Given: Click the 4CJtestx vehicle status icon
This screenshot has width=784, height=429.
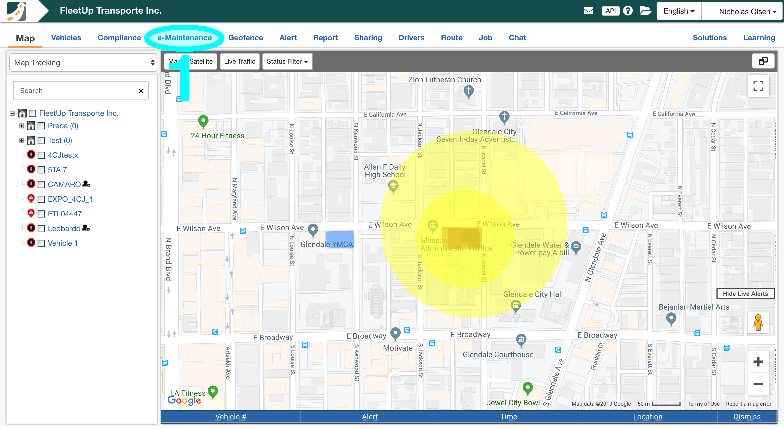Looking at the screenshot, I should pyautogui.click(x=31, y=155).
